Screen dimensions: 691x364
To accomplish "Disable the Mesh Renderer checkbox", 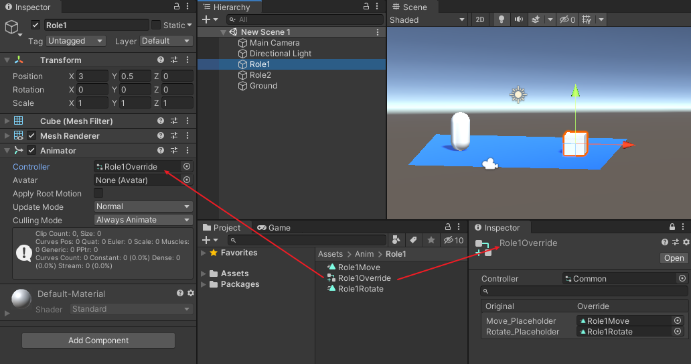I will coord(31,135).
